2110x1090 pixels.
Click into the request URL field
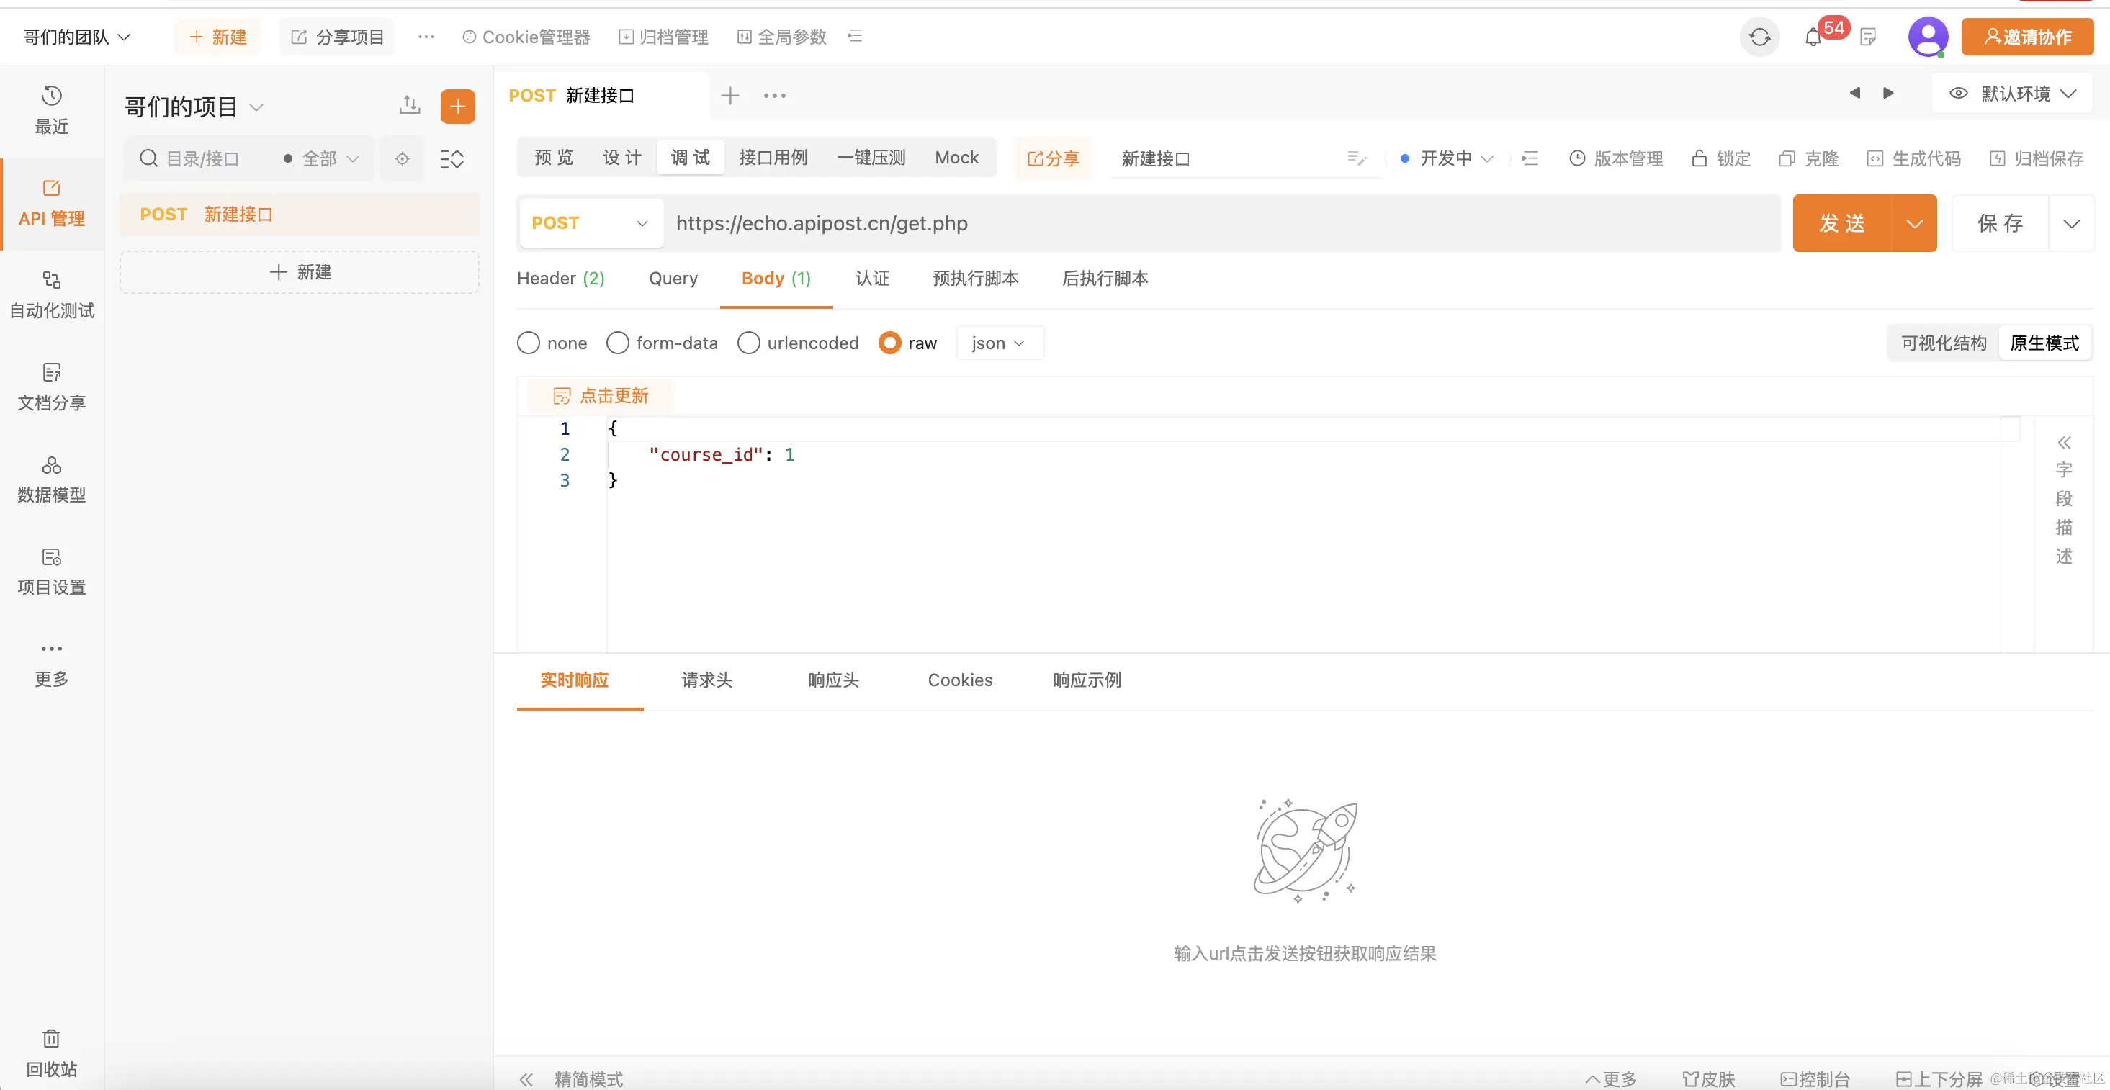pos(1146,222)
